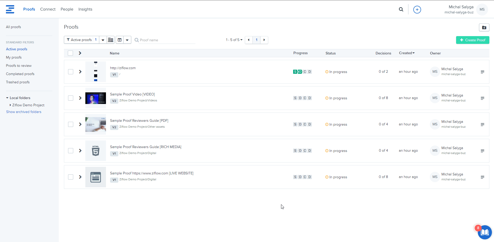This screenshot has width=494, height=242.
Task: Go to next page arrow
Action: tap(264, 40)
